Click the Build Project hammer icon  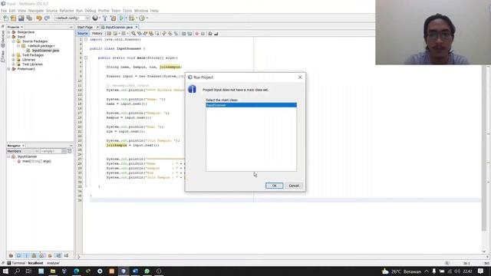click(x=105, y=18)
